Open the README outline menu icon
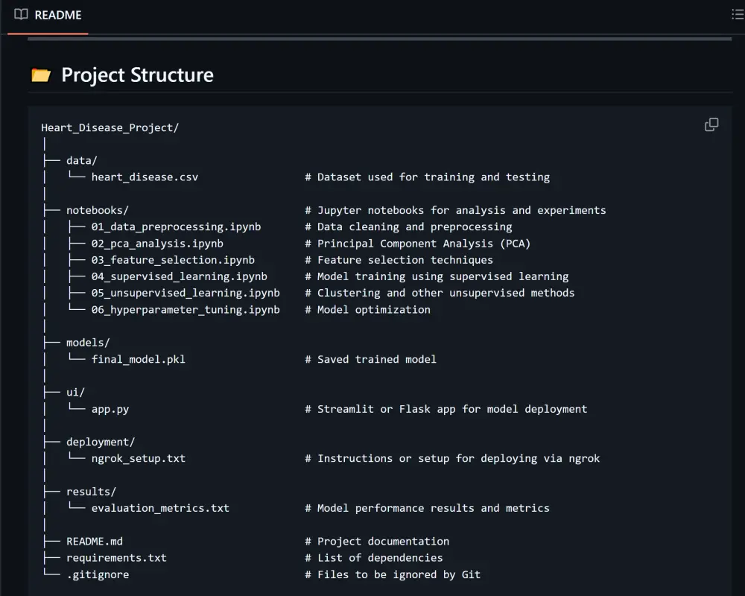This screenshot has width=745, height=596. 738,15
